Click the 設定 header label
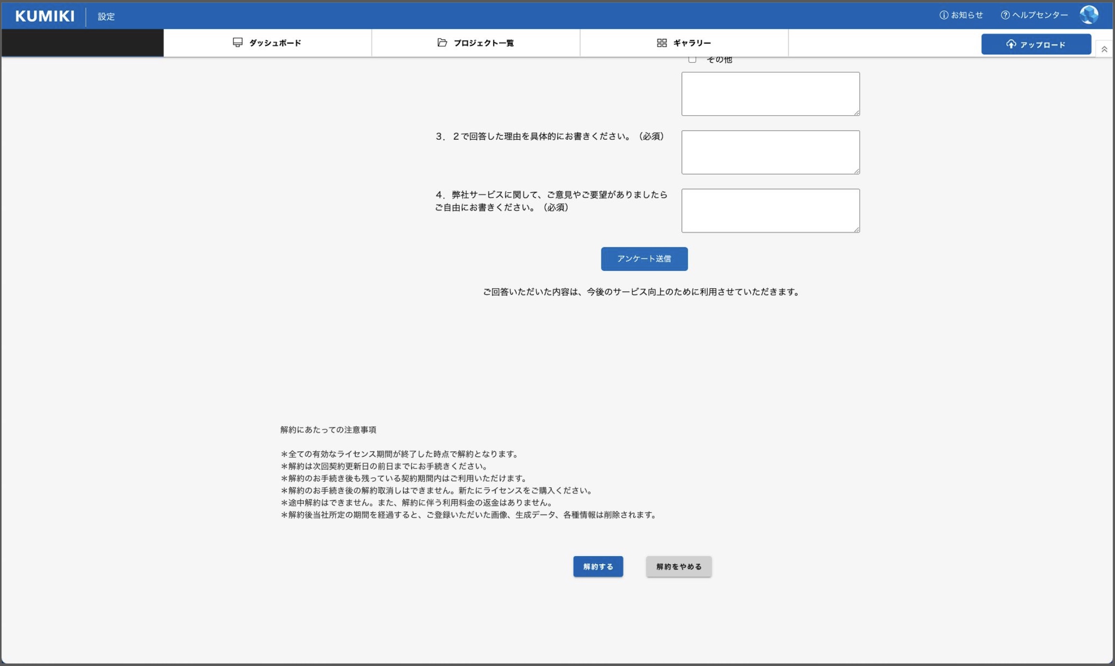 click(106, 16)
